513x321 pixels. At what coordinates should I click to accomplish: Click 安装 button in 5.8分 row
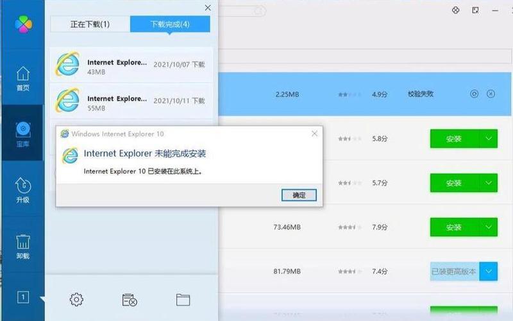[x=455, y=139]
